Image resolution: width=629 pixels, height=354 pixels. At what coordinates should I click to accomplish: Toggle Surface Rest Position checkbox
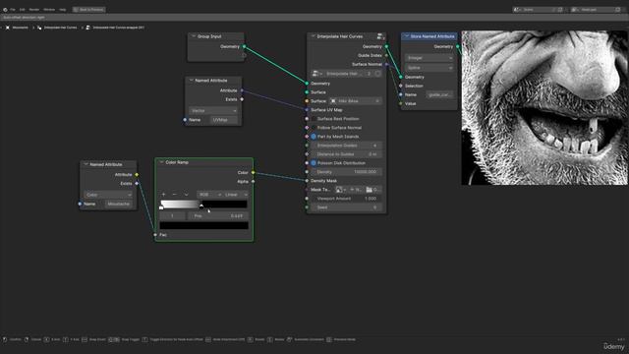point(314,119)
